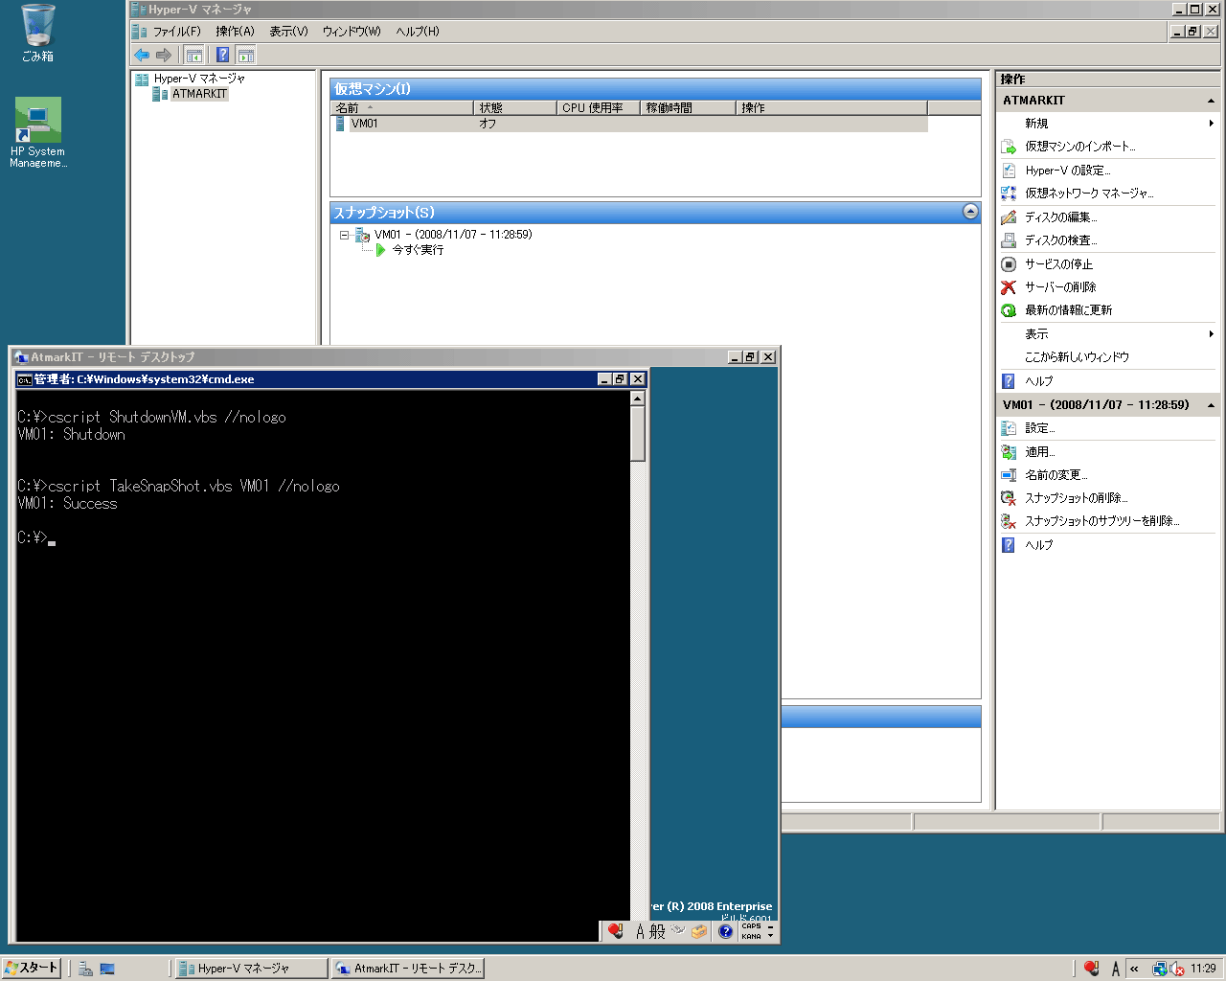Click スナップショットのサブツリーを削除 action

(x=1101, y=521)
